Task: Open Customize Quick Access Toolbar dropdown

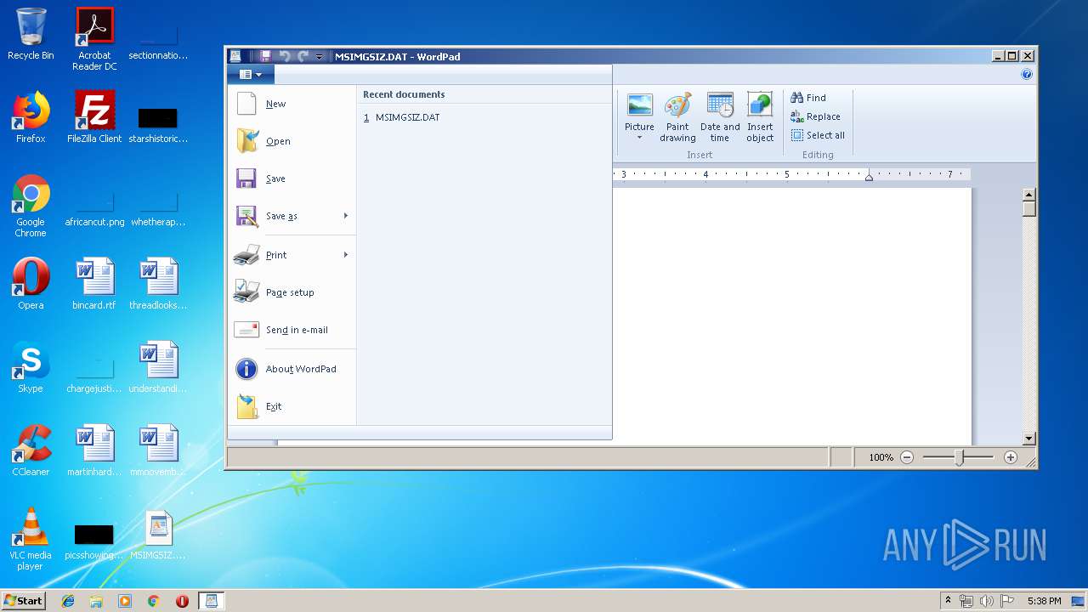Action: (320, 57)
